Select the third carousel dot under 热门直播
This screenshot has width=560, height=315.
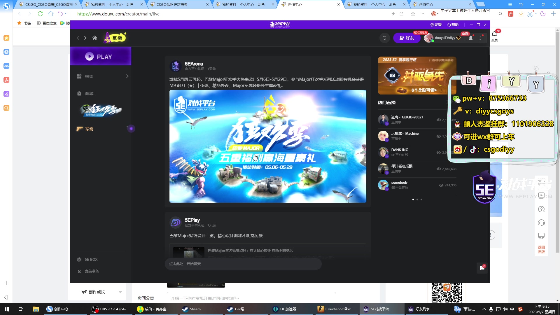tap(421, 199)
